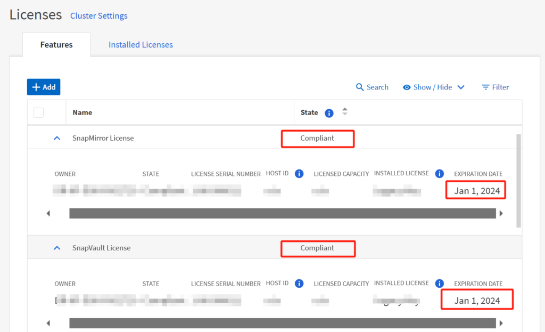Viewport: 545px width, 332px height.
Task: Click the eye icon beside Show / Hide
Action: point(406,87)
